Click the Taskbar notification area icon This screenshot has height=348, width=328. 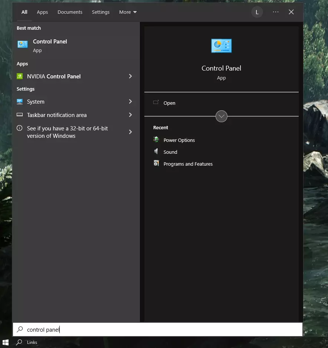click(20, 115)
